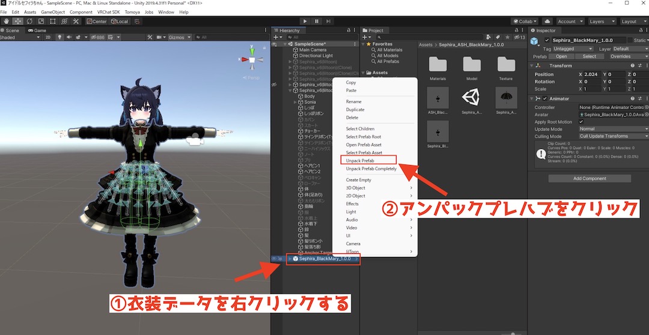The height and width of the screenshot is (335, 649).
Task: Click the Inspector GameObject cube icon
Action: [x=534, y=41]
